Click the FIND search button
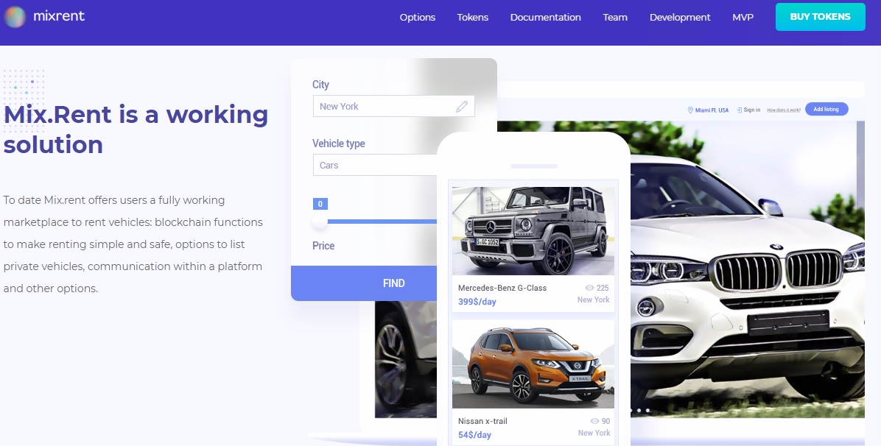 tap(364, 283)
